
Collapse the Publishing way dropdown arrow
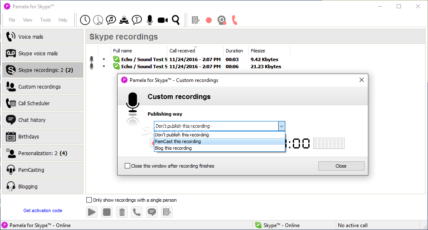282,126
